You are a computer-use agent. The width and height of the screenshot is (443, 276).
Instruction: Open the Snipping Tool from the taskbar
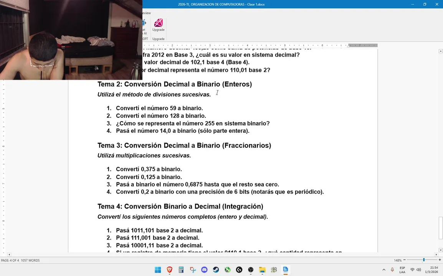point(193,270)
